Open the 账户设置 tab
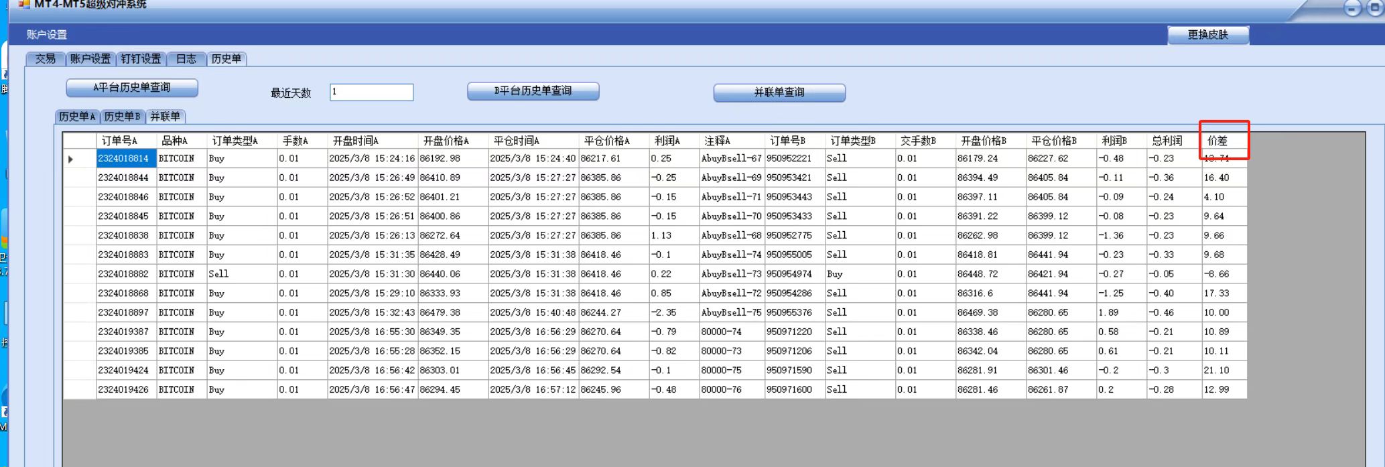This screenshot has height=467, width=1385. [x=90, y=59]
